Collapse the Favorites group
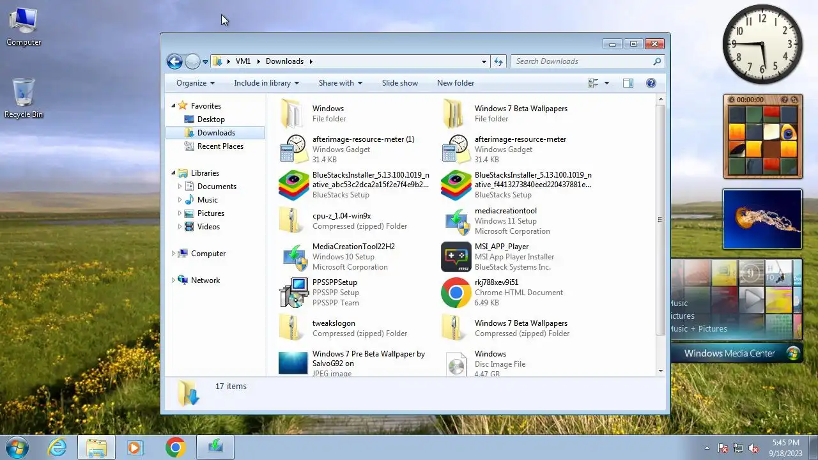 pos(173,106)
